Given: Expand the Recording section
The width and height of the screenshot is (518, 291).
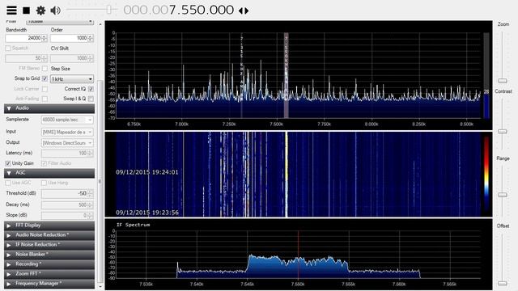Looking at the screenshot, I should click(49, 264).
